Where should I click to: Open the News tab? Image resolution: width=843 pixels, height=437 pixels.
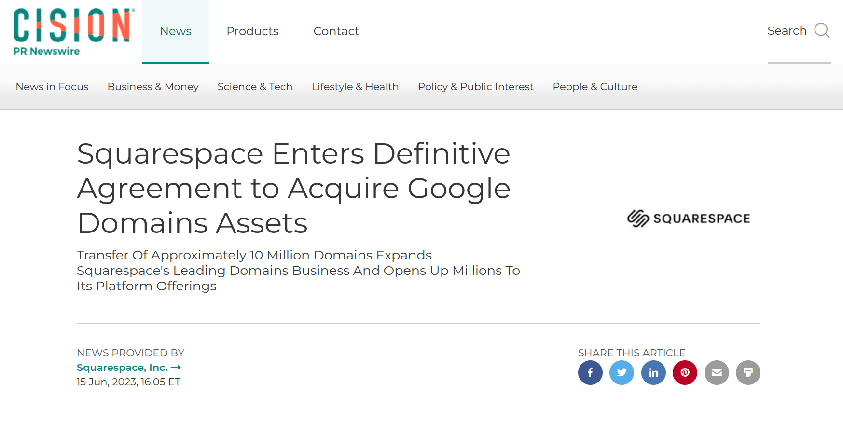176,31
